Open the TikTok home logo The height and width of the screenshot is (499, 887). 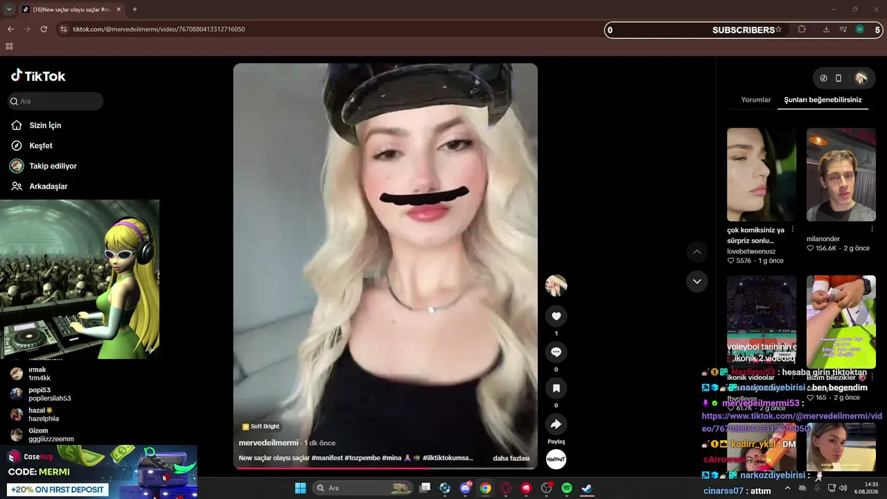[x=38, y=76]
